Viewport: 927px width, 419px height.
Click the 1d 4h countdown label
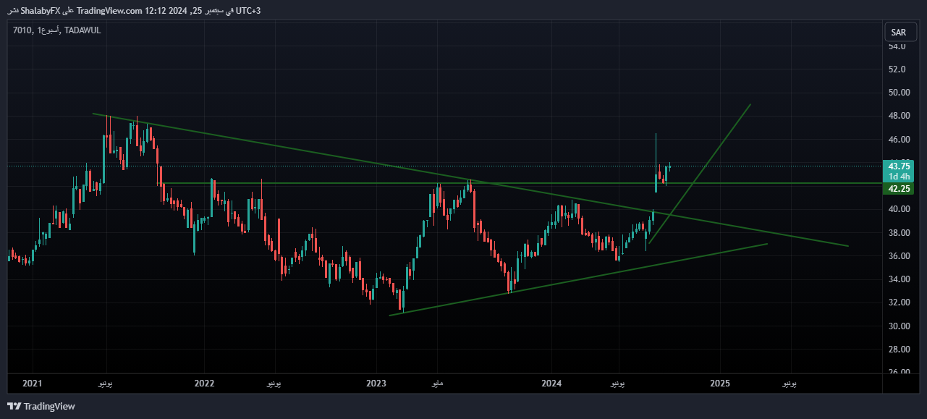pos(899,177)
